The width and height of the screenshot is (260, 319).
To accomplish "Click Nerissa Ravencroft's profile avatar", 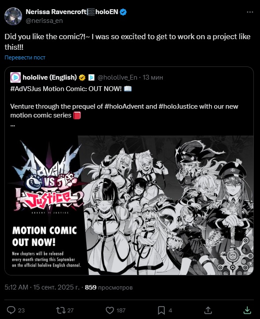I will (13, 16).
